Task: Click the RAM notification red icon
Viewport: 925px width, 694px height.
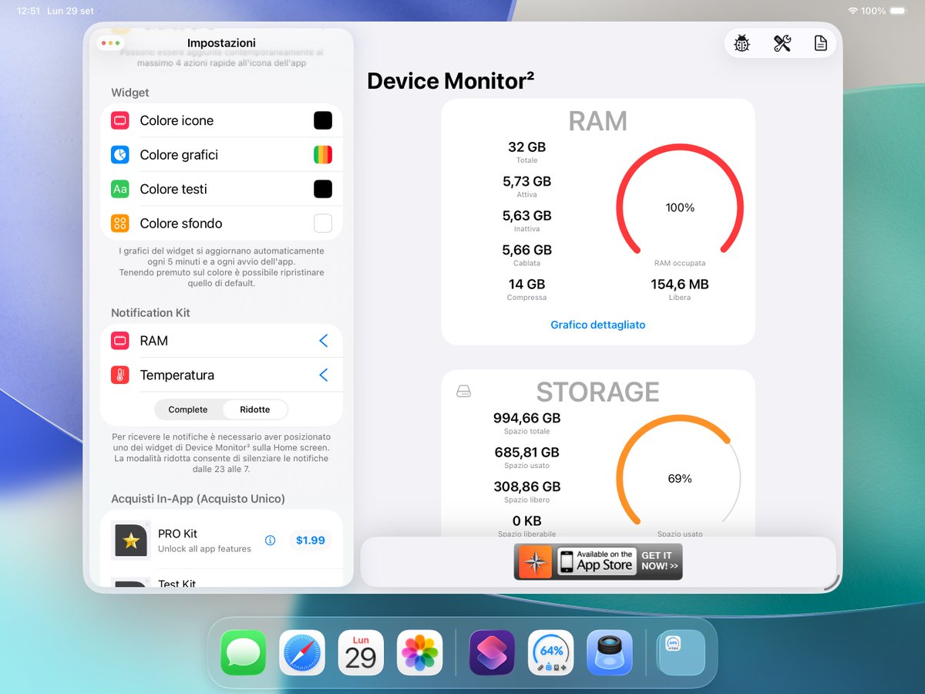Action: (x=119, y=341)
